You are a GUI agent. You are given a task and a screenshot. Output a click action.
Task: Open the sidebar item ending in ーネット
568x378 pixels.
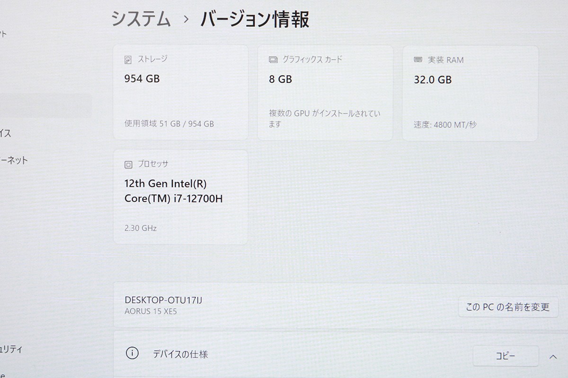point(14,160)
